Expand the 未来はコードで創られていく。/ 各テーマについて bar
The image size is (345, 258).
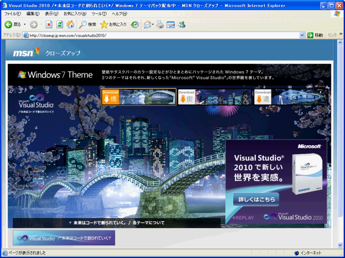click(x=116, y=223)
